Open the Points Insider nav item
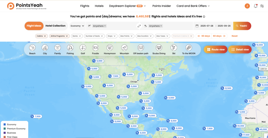The width and height of the screenshot is (268, 138). point(162,6)
